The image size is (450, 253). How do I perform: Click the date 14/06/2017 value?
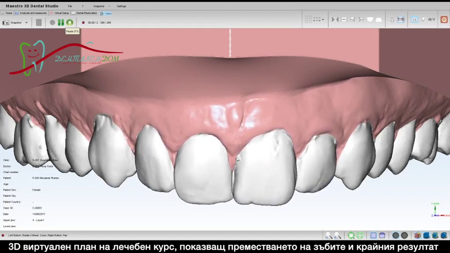tap(39, 214)
